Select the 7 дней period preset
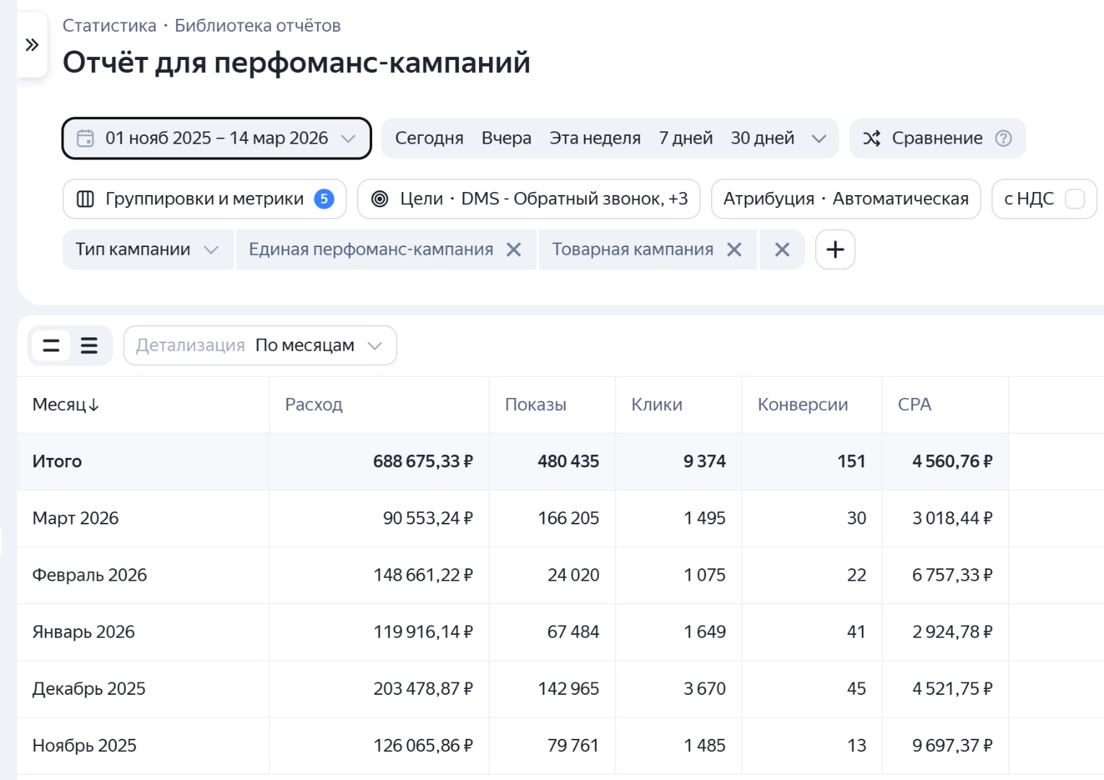Image resolution: width=1104 pixels, height=780 pixels. tap(686, 138)
